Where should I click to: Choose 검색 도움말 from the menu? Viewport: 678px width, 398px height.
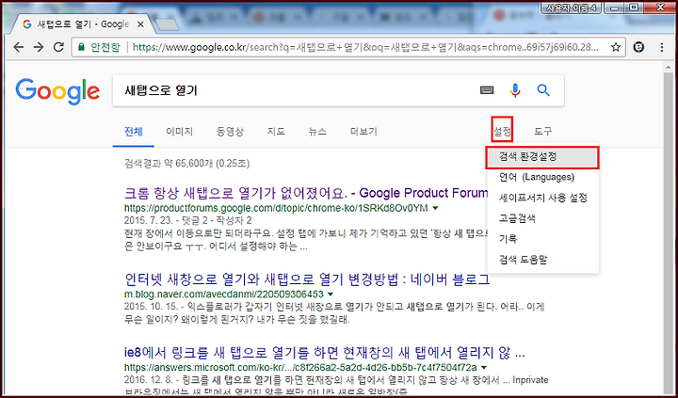(542, 260)
